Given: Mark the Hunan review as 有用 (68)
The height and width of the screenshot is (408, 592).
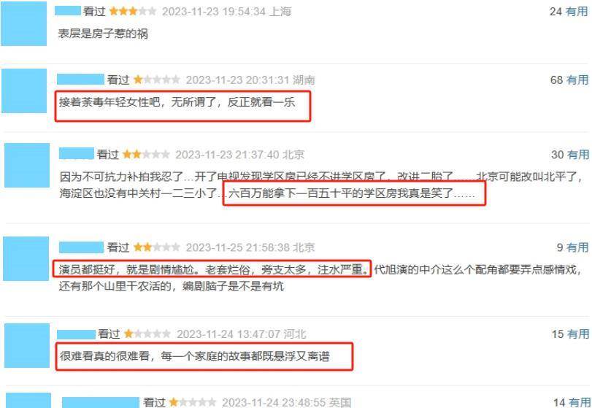Looking at the screenshot, I should click(x=577, y=80).
